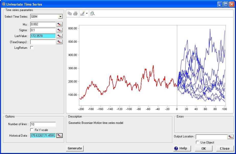Focus the Mu input field
This screenshot has width=236, height=154.
(x=43, y=24)
